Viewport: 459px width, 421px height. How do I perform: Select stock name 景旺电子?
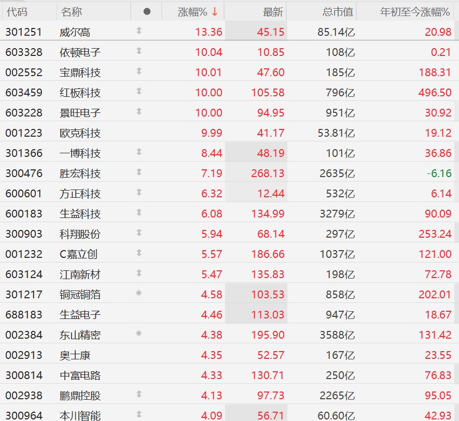[x=80, y=112]
